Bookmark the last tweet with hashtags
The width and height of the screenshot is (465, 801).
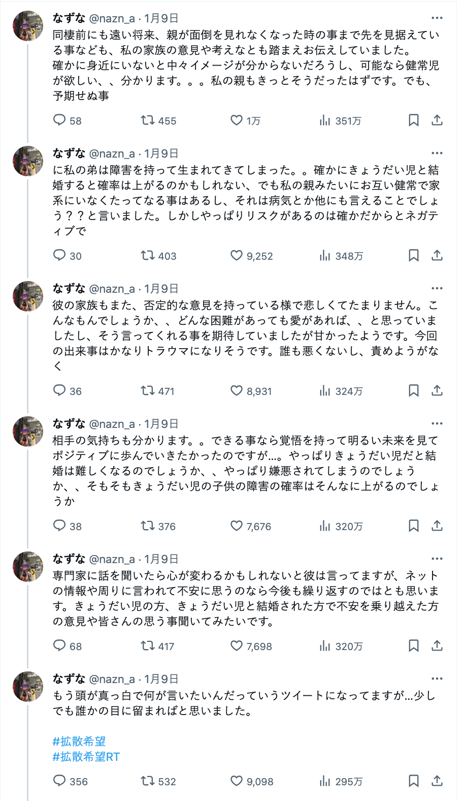coord(414,782)
